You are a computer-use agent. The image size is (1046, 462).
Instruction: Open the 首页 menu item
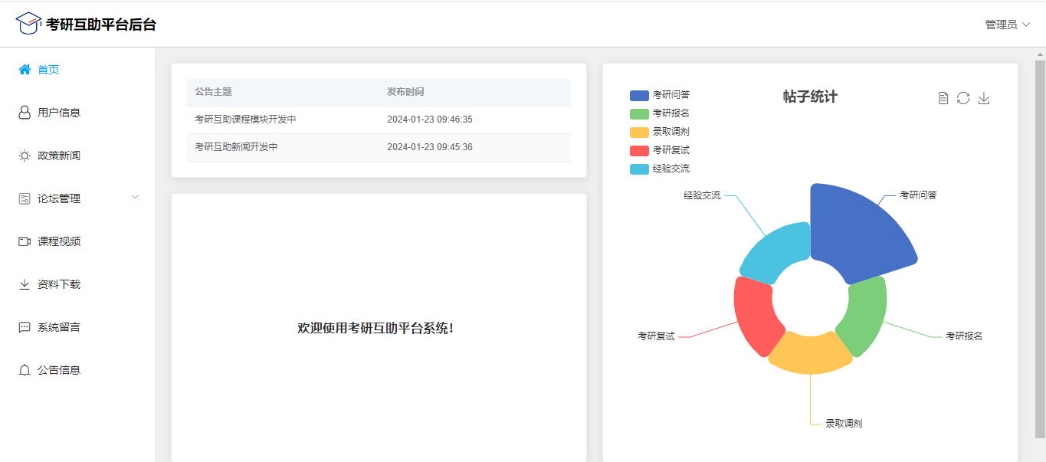pos(77,70)
